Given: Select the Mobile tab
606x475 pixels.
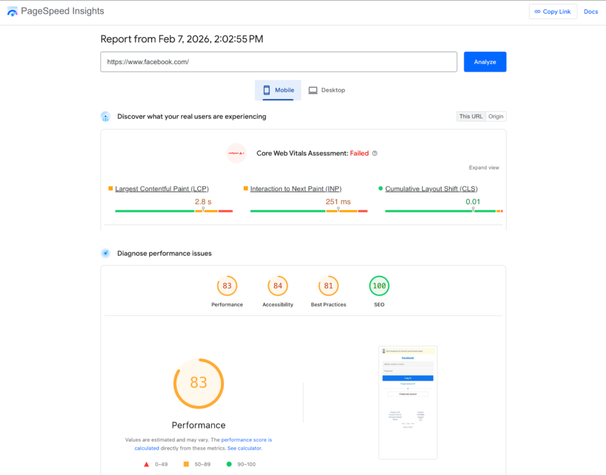Looking at the screenshot, I should pos(278,90).
